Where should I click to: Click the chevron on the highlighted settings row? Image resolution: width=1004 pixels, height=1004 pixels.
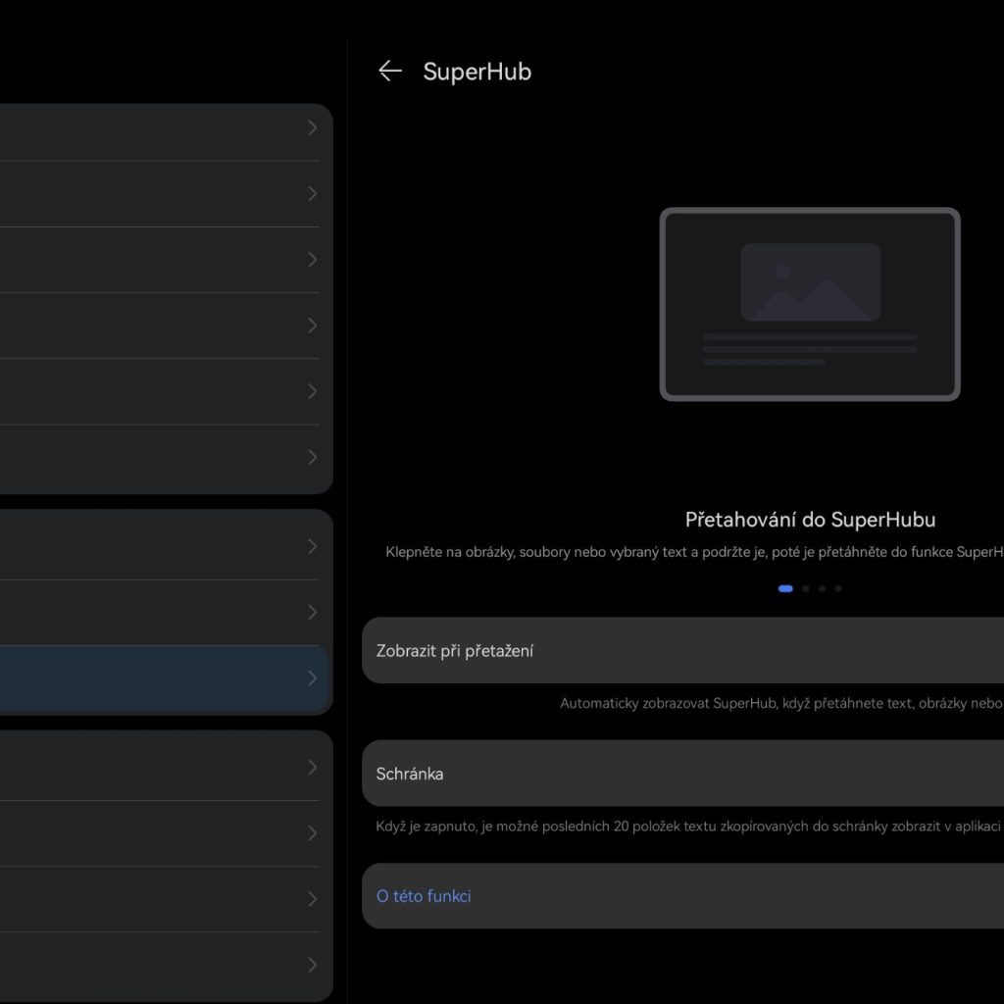coord(312,678)
